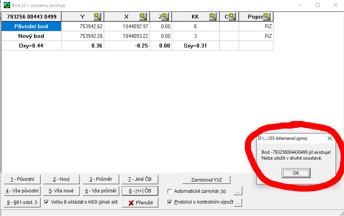344x216 pixels.
Task: Click the '1 - Původní' button
Action: click(22, 179)
